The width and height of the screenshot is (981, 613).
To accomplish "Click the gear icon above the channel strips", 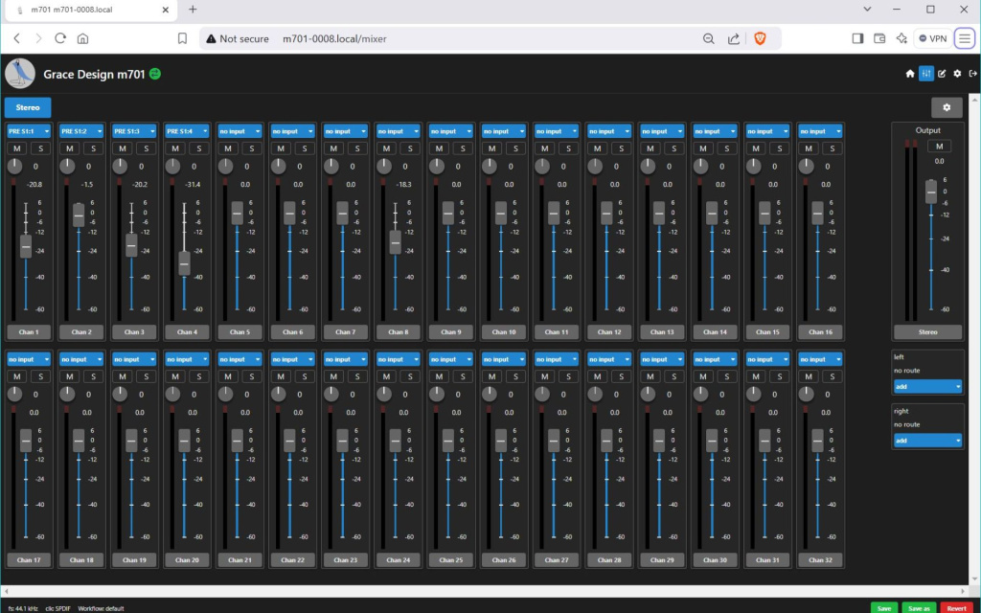I will click(x=947, y=107).
